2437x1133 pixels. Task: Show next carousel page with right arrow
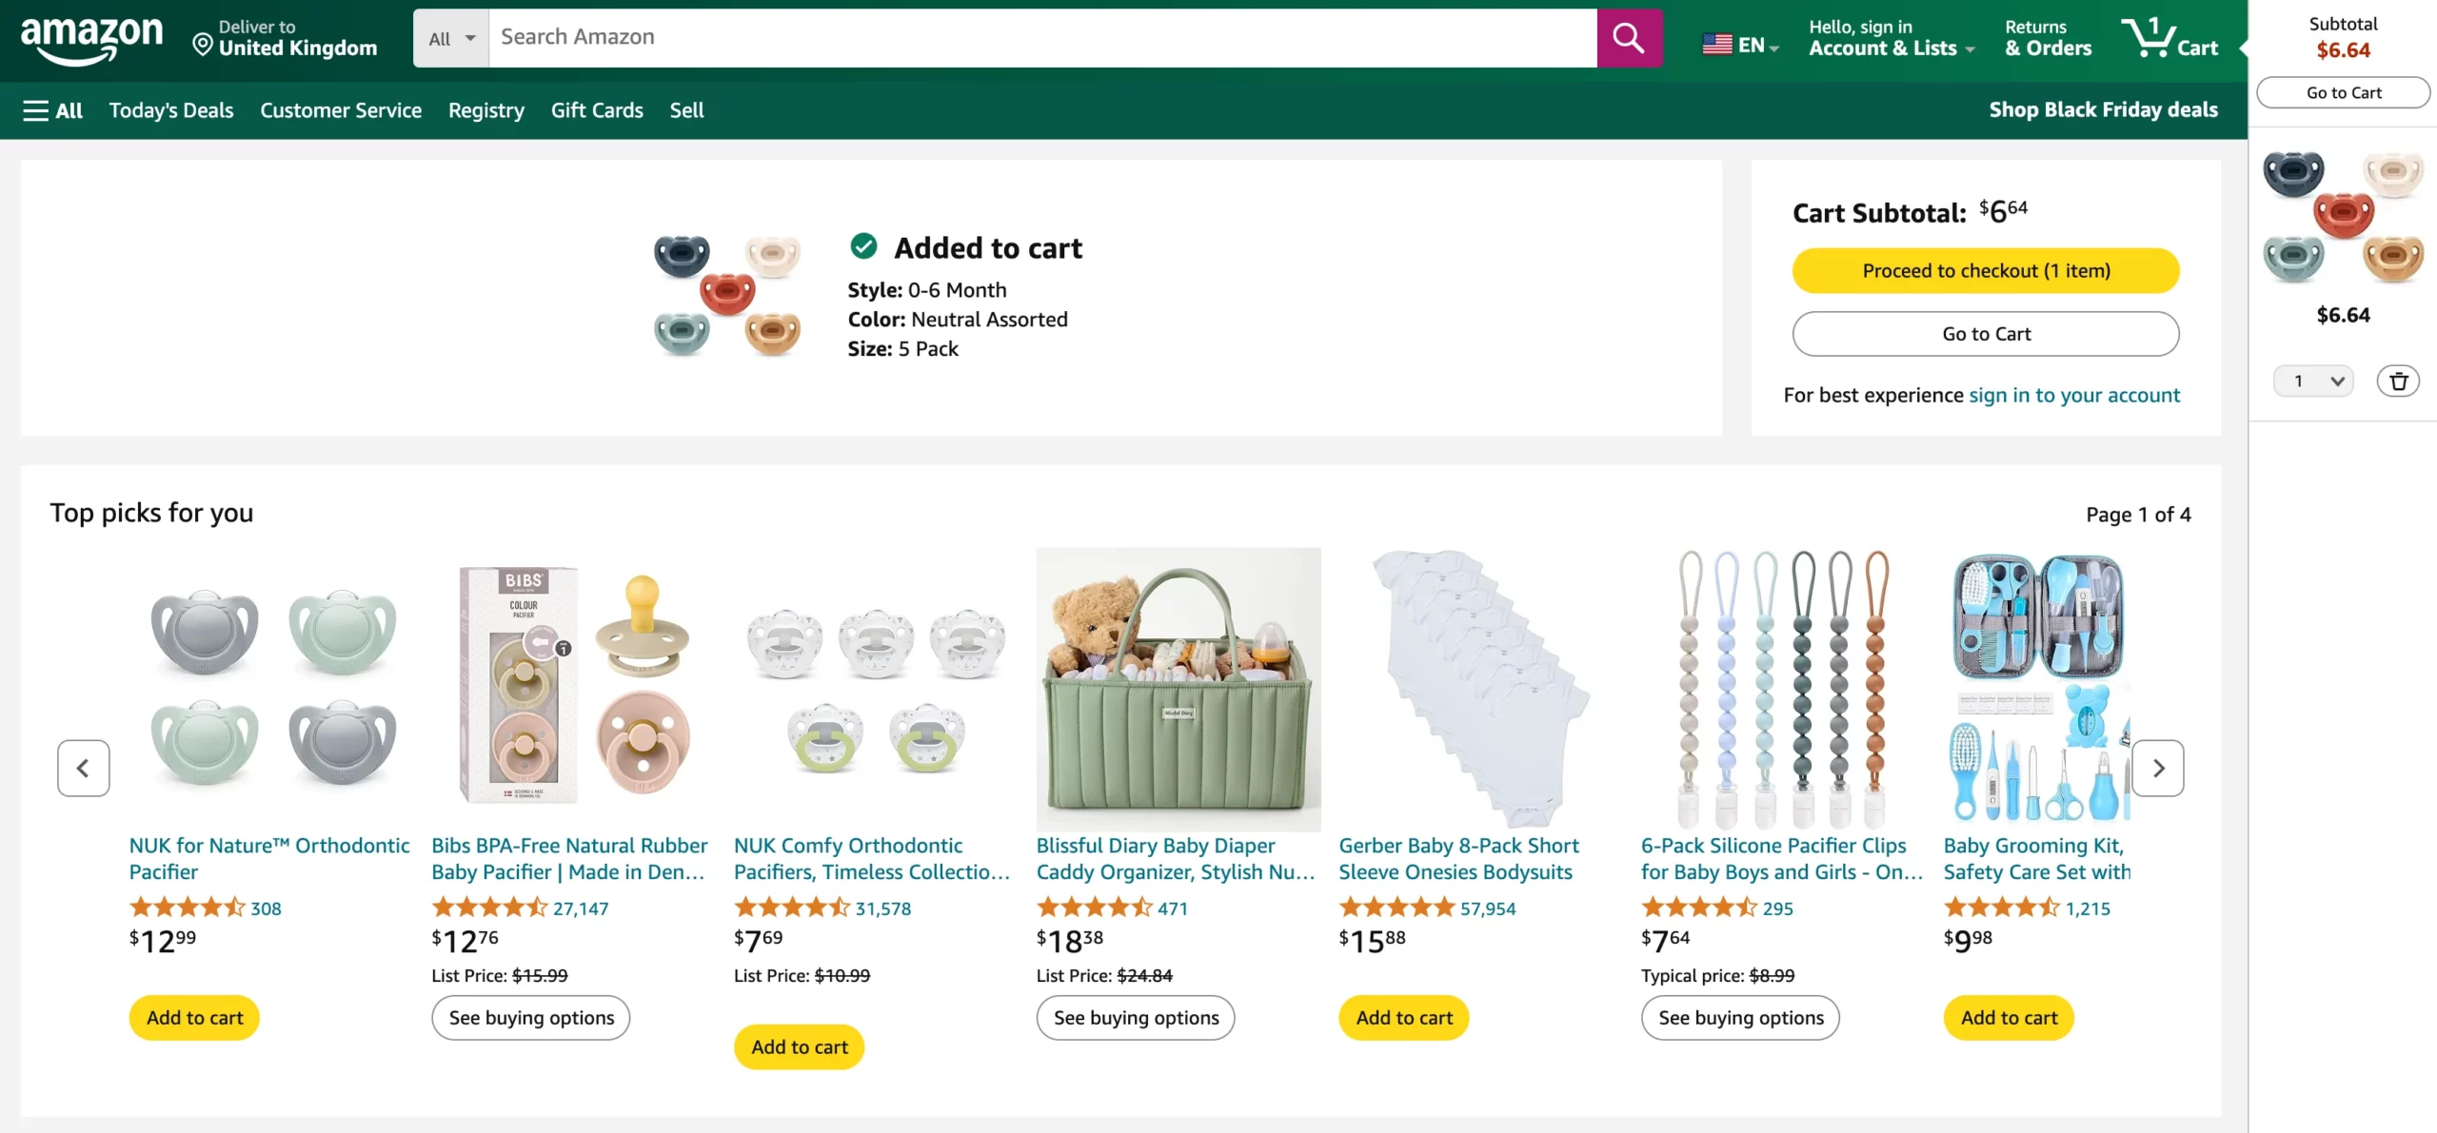[2158, 768]
